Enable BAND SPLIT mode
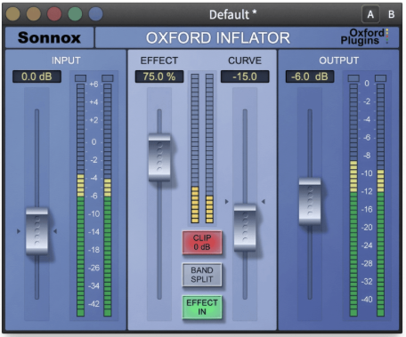Image resolution: width=406 pixels, height=337 pixels. pos(202,275)
